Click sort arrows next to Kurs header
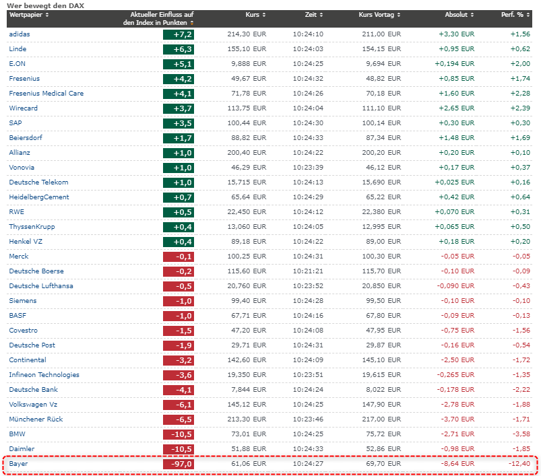Viewport: 541px width, 476px height. (x=263, y=15)
